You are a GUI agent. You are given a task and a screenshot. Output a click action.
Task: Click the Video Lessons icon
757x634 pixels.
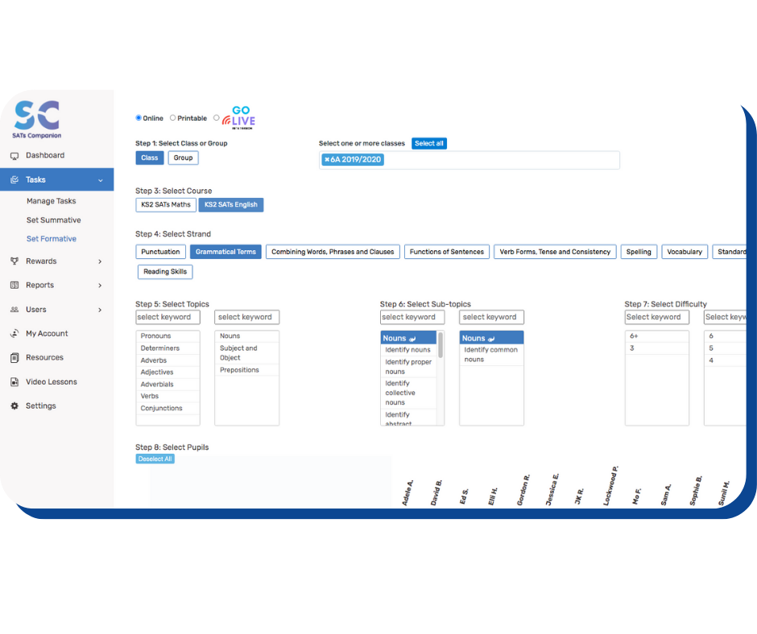coord(14,381)
